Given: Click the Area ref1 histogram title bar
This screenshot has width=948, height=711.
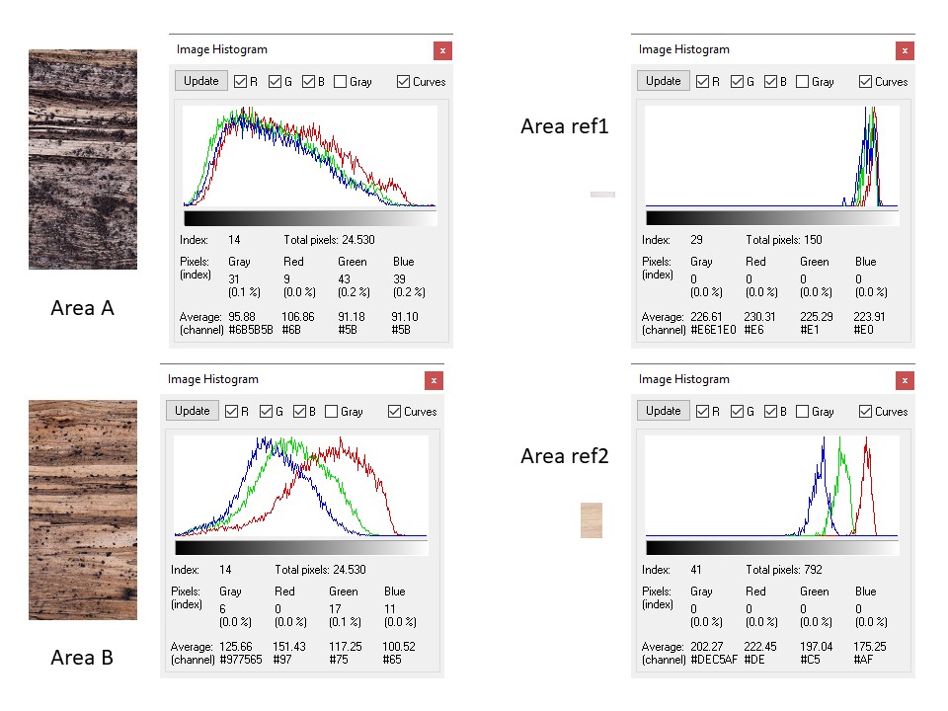Looking at the screenshot, I should (x=750, y=49).
